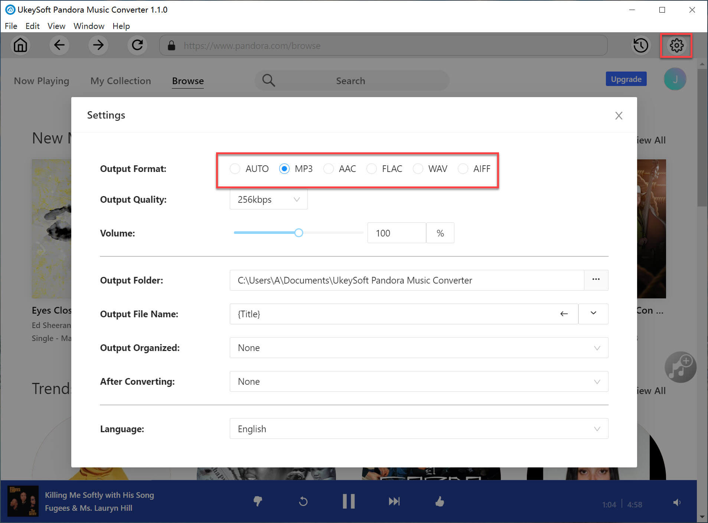Click the Upgrade button
This screenshot has height=523, width=708.
626,79
